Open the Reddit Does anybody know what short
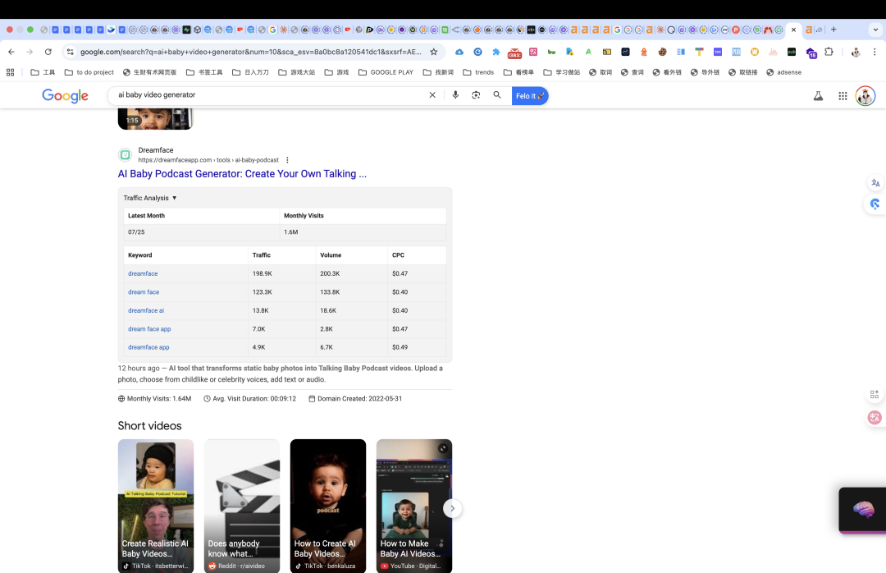886x573 pixels. tap(242, 506)
